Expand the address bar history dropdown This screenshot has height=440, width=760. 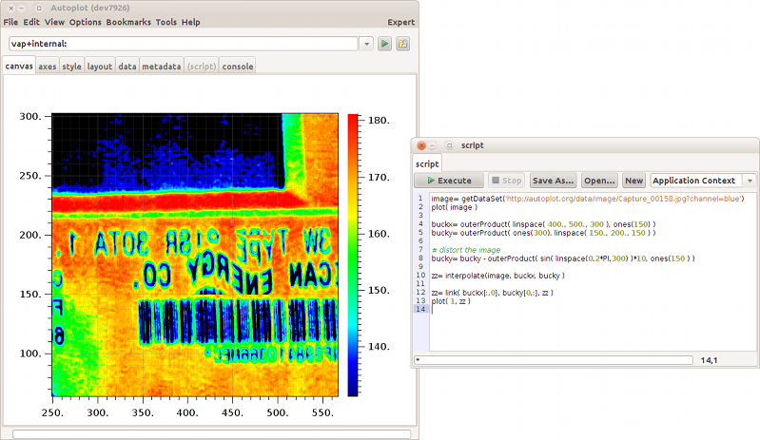click(366, 44)
